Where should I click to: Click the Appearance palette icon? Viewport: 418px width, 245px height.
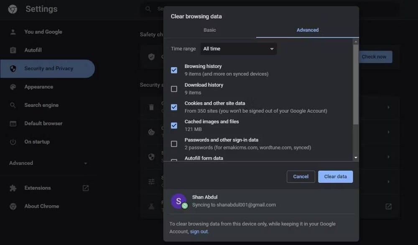[13, 87]
